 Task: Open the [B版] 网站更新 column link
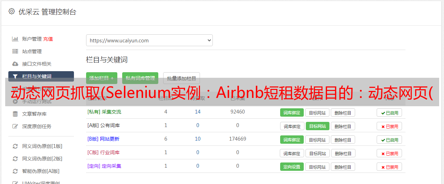click(x=103, y=139)
